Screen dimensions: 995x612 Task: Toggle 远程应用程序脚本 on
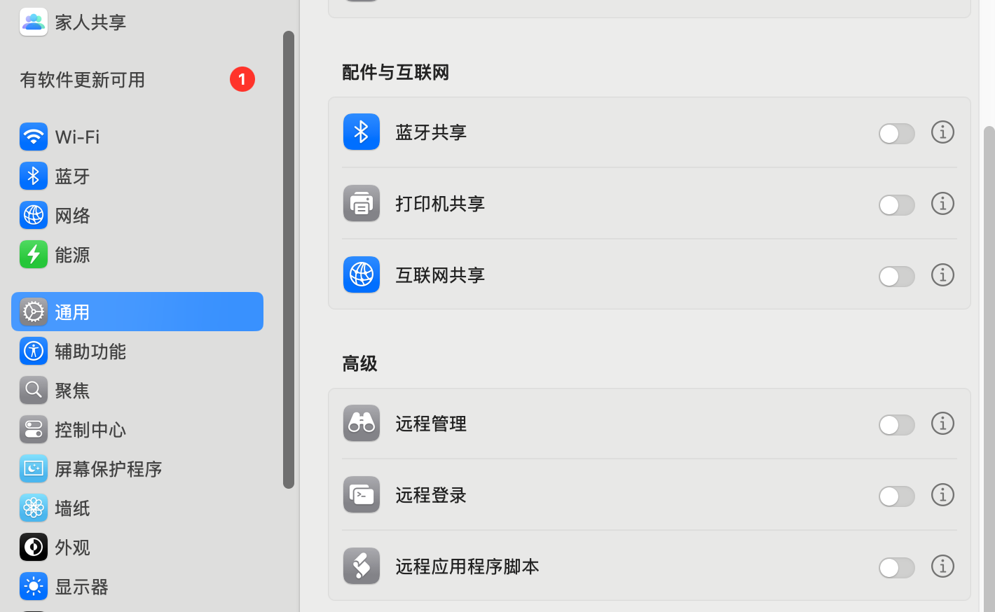coord(897,568)
